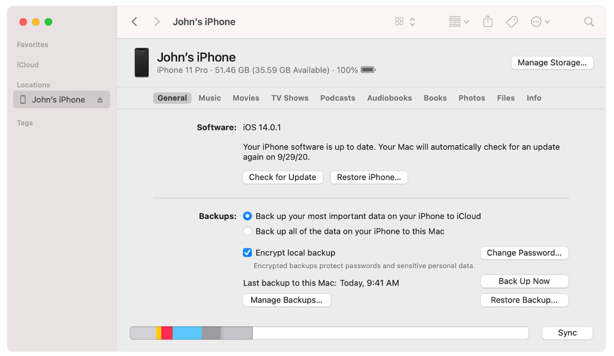Click the Share toolbar icon

point(487,21)
